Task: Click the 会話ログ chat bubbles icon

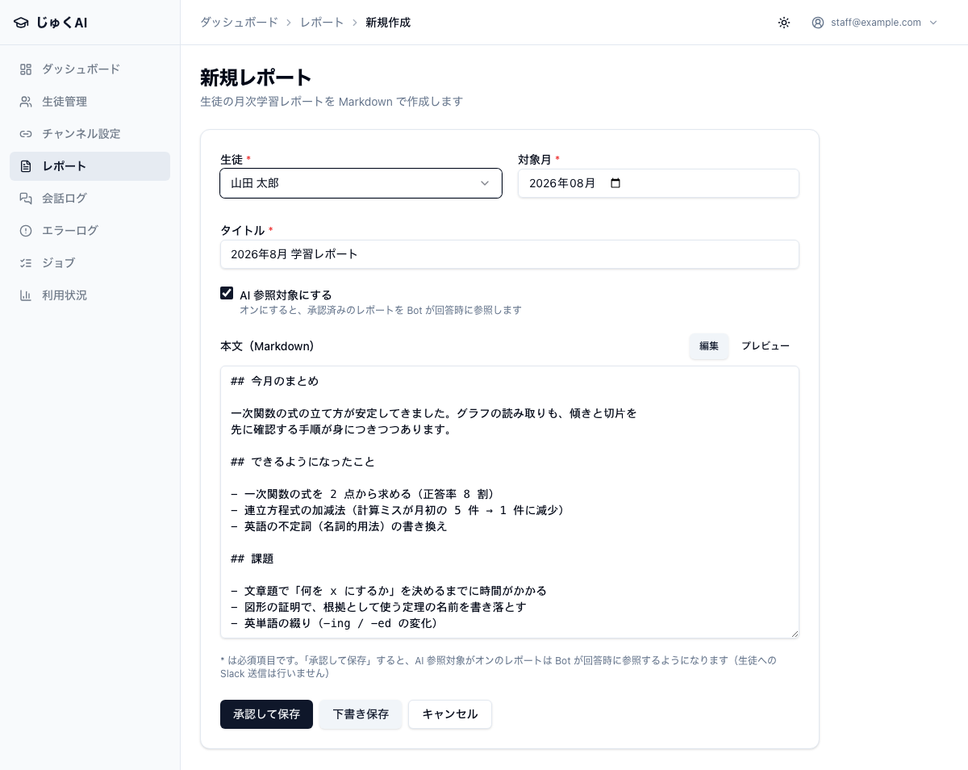Action: coord(26,199)
